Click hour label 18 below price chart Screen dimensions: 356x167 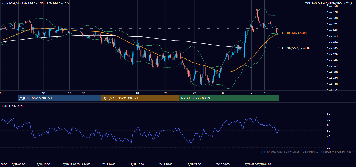point(137,93)
